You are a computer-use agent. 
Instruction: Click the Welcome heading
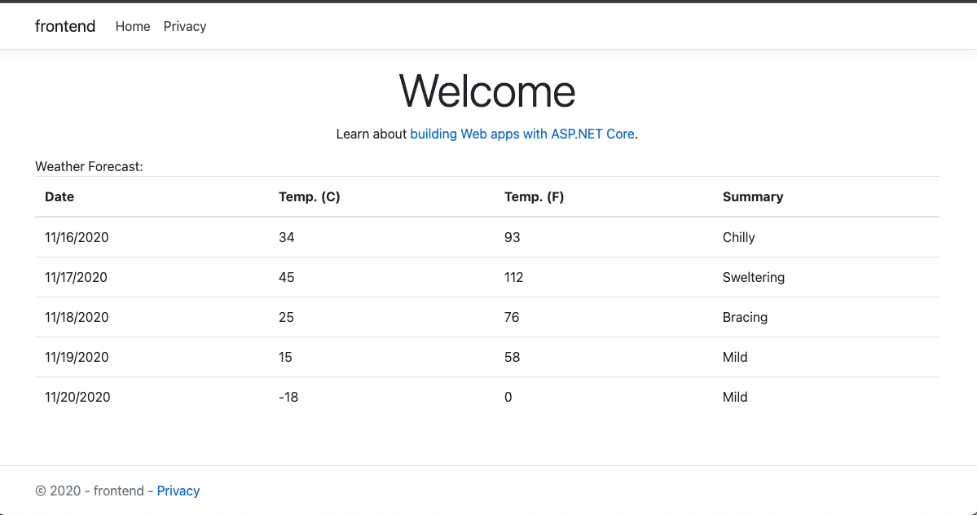(x=487, y=90)
